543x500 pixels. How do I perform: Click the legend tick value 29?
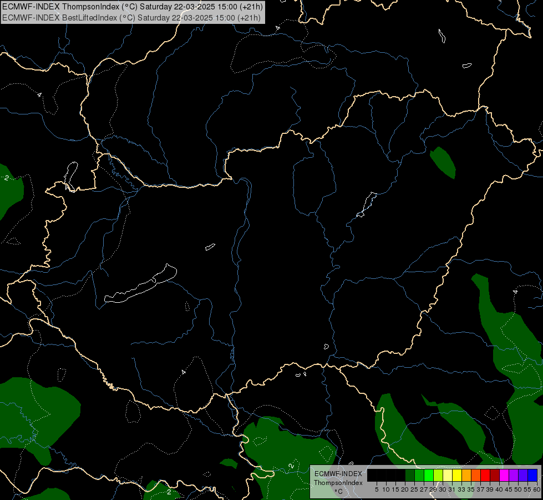tap(433, 489)
